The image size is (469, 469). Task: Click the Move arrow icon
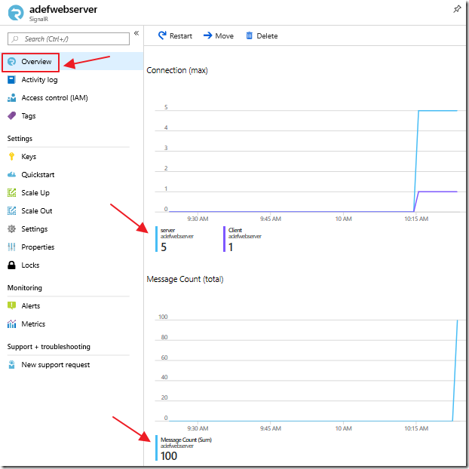click(207, 35)
